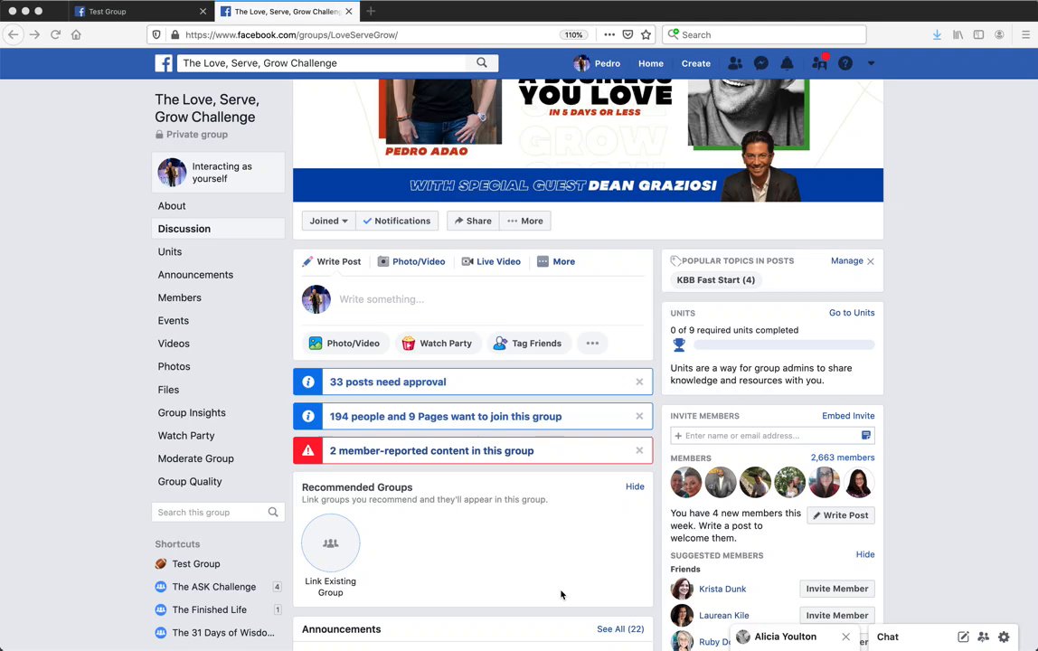Dismiss the 194 people want to join notice

pyautogui.click(x=639, y=417)
